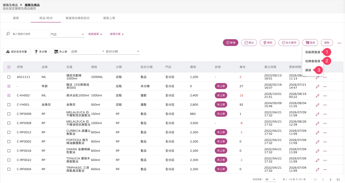Click the 新增 add button
This screenshot has height=183, width=345.
point(231,43)
